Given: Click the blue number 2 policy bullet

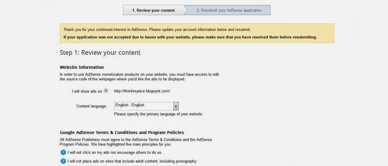Looking at the screenshot, I should [63, 161].
